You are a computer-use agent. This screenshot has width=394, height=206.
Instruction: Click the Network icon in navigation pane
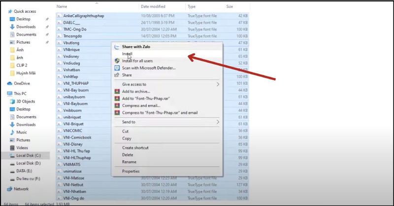point(10,189)
